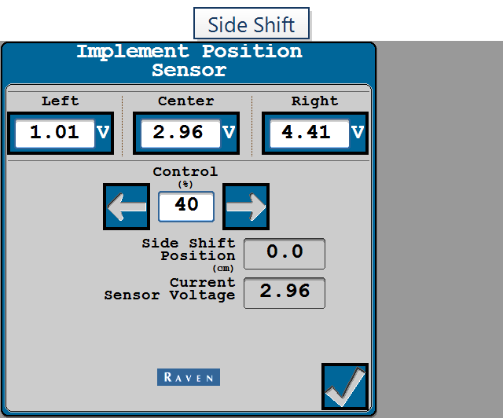The height and width of the screenshot is (418, 503).
Task: Click the Right column label
Action: 314,101
